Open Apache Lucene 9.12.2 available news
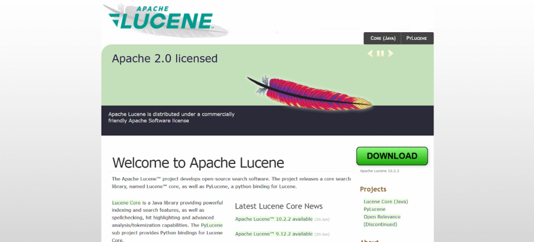The height and width of the screenshot is (242, 534). (x=274, y=234)
